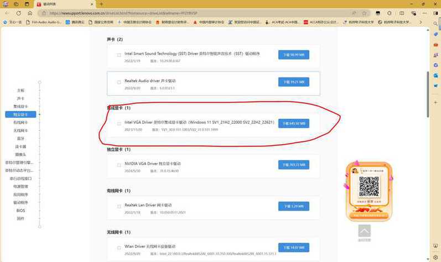Open sidebar settings gear at bottom right
Viewport: 441px width, 262px height.
435,257
